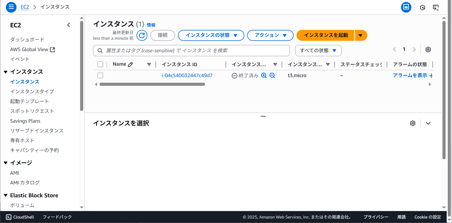Click the refresh instances icon
The width and height of the screenshot is (452, 223).
click(142, 35)
